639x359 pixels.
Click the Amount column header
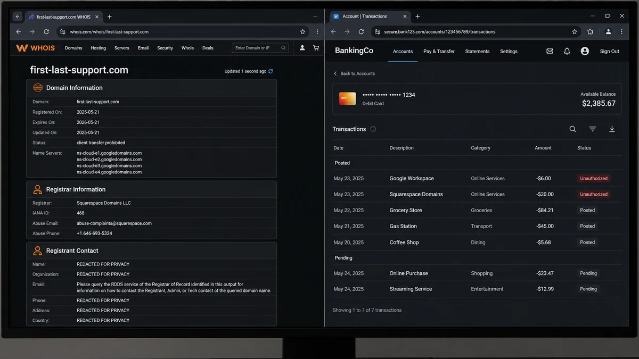[543, 148]
